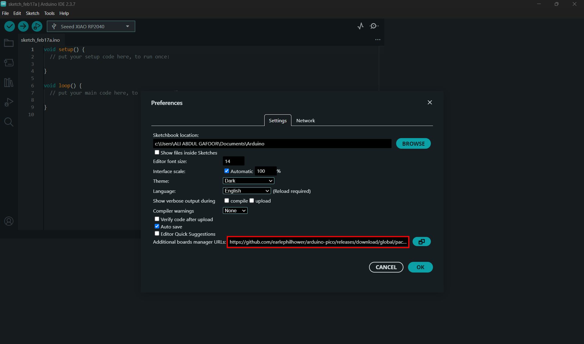Open the Compiler warnings dropdown
Image resolution: width=584 pixels, height=344 pixels.
pyautogui.click(x=235, y=210)
